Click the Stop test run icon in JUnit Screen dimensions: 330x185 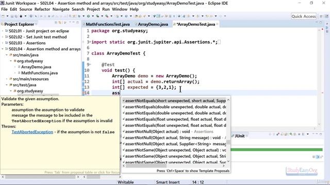pos(299,134)
